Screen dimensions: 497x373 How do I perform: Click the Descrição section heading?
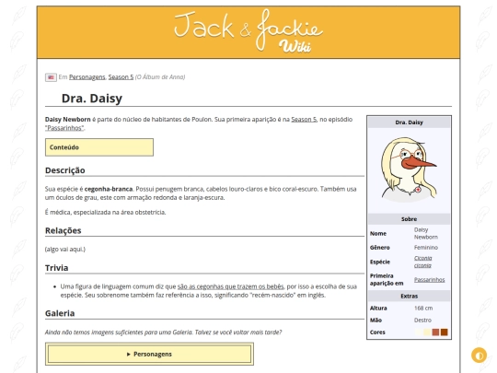click(x=65, y=170)
